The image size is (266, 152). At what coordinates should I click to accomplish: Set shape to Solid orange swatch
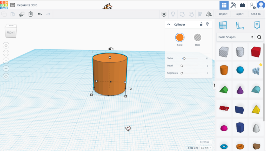coord(180,37)
